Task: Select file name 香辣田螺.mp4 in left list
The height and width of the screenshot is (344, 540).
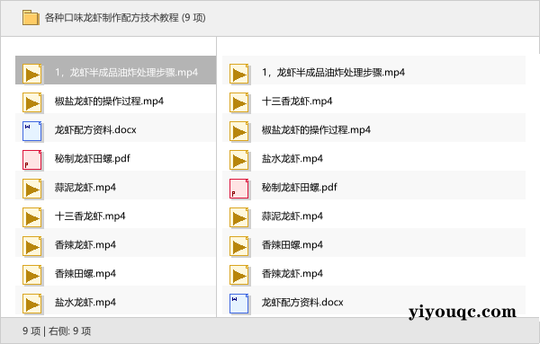Action: point(85,274)
